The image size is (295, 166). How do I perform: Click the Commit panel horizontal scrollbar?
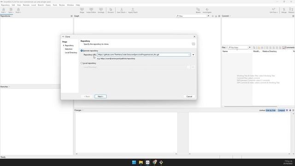click(x=251, y=107)
